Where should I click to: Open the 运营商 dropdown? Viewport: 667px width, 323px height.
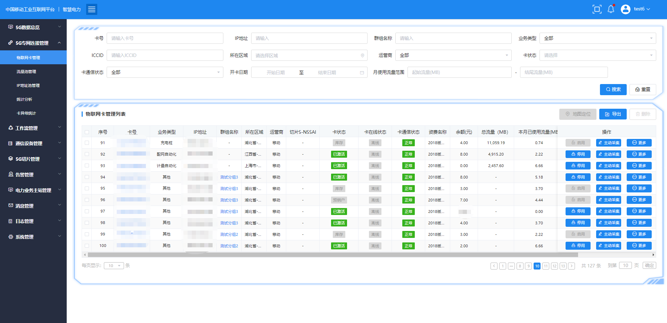[x=453, y=55]
